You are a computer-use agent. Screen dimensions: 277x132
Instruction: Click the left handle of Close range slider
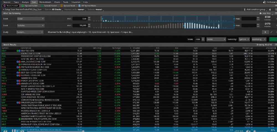pos(102,19)
